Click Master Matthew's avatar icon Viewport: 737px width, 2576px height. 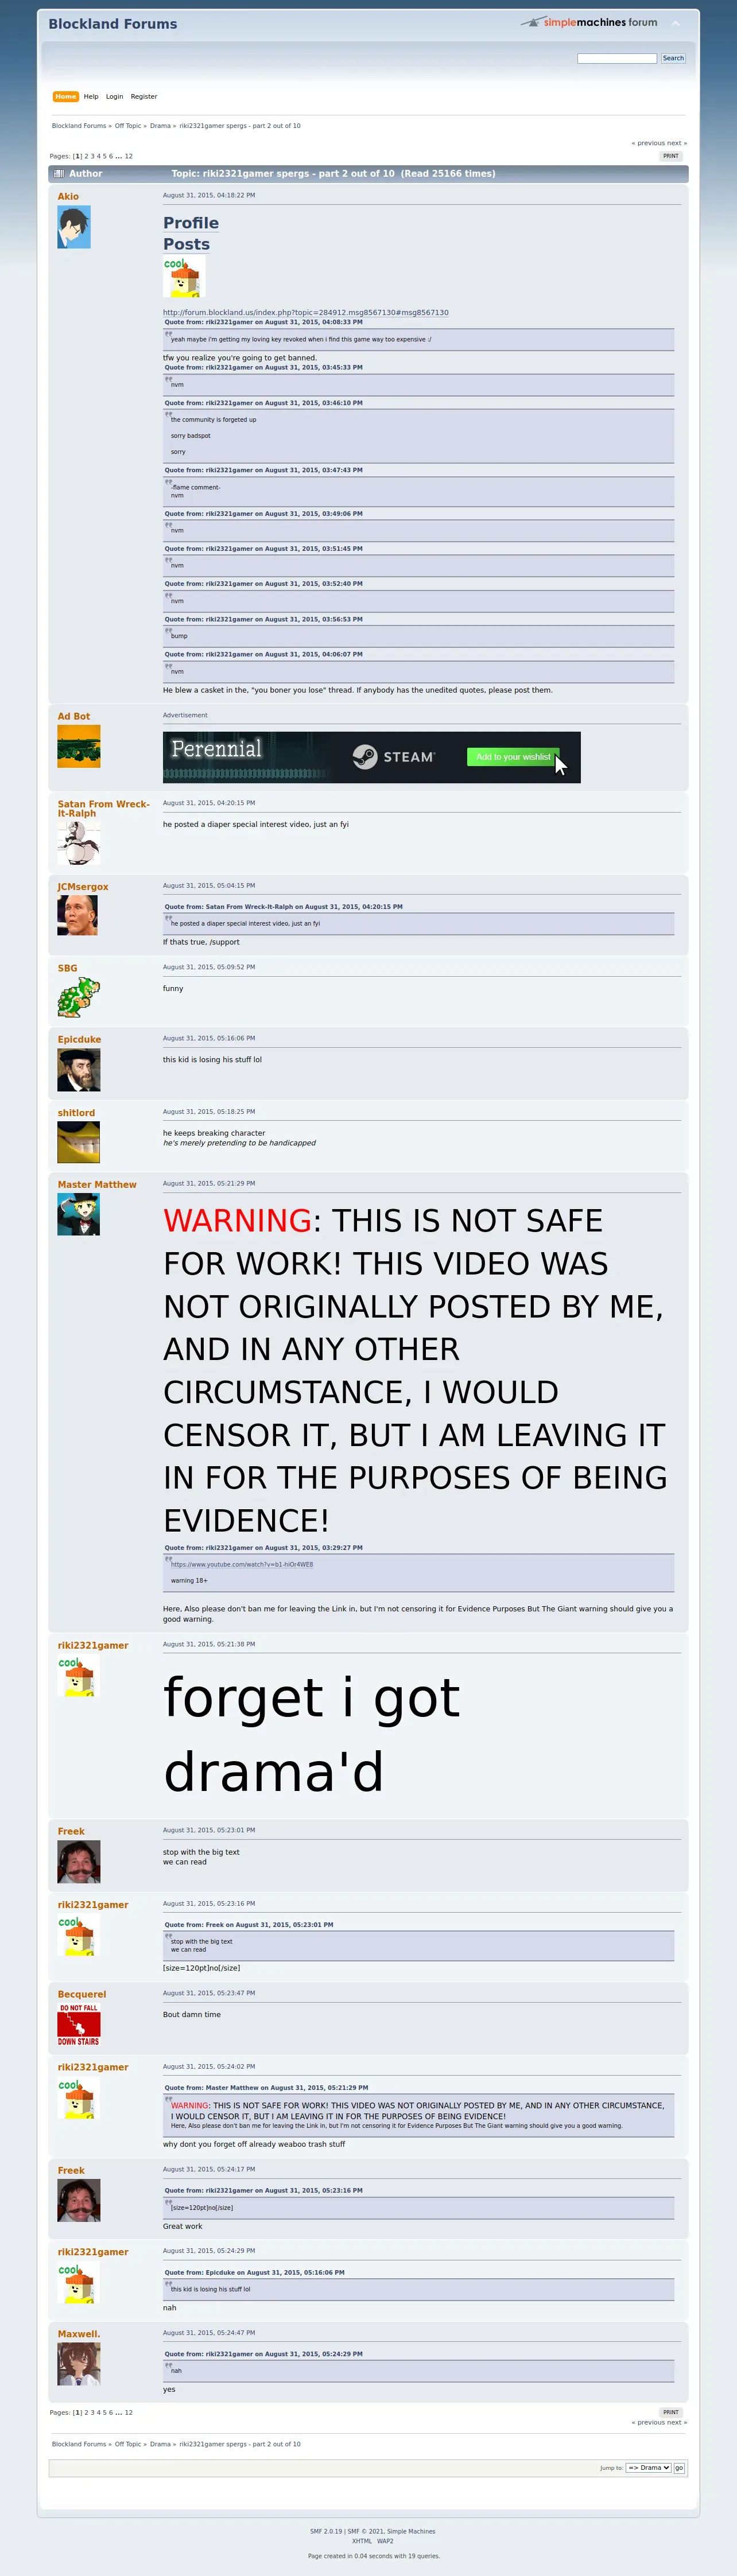(x=79, y=1215)
